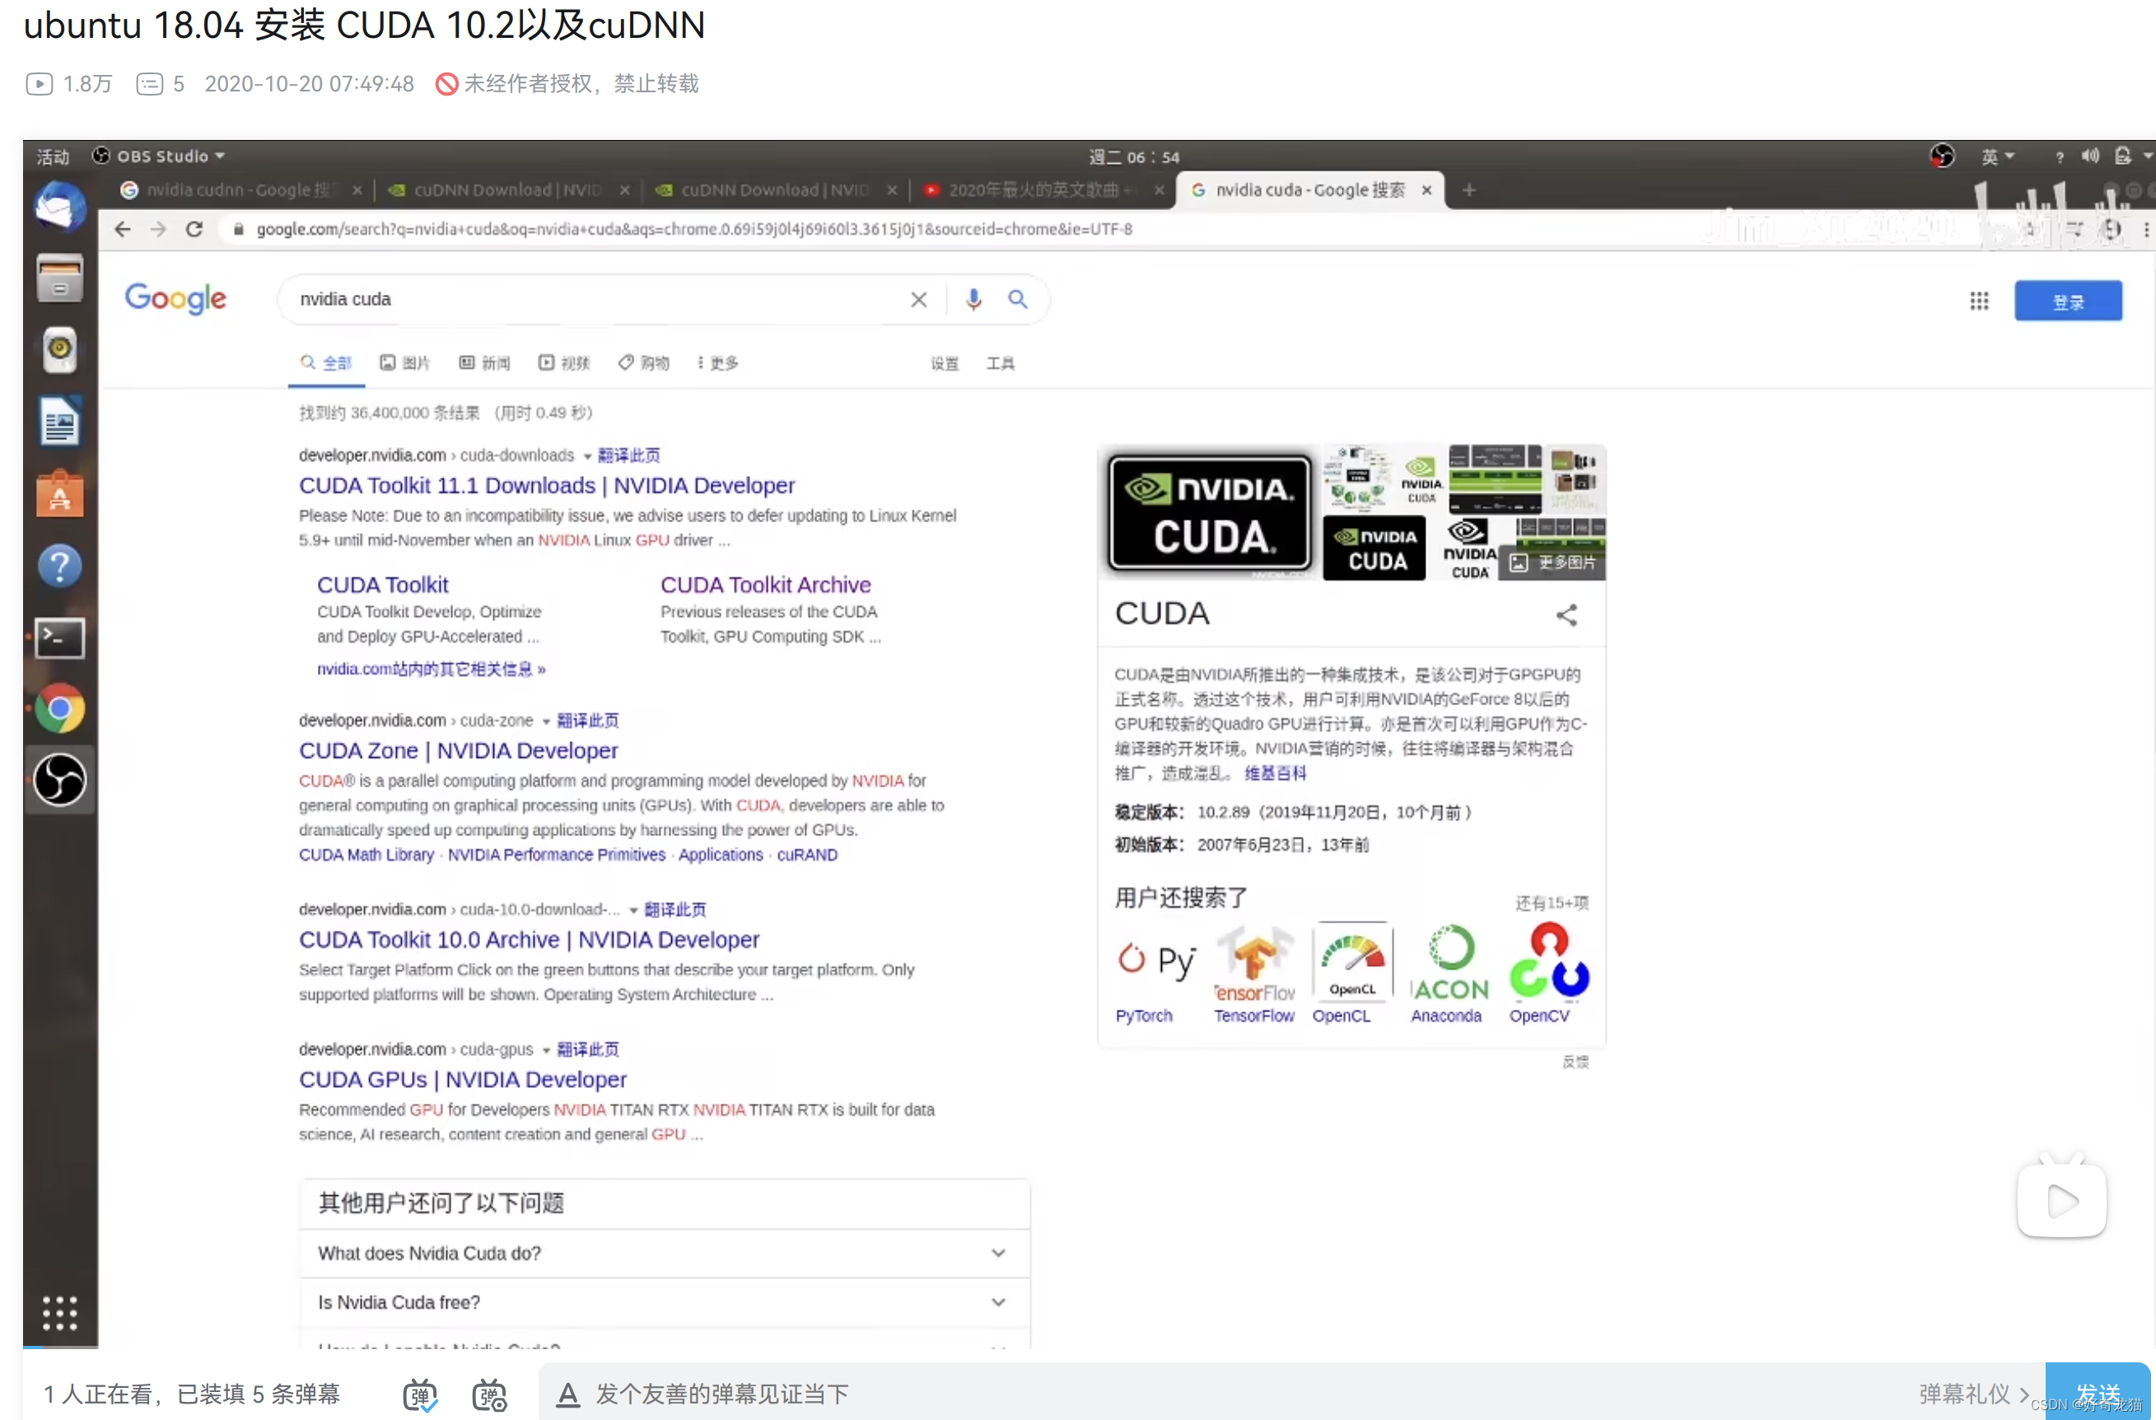
Task: Open 更多 search filters menu
Action: click(x=716, y=362)
